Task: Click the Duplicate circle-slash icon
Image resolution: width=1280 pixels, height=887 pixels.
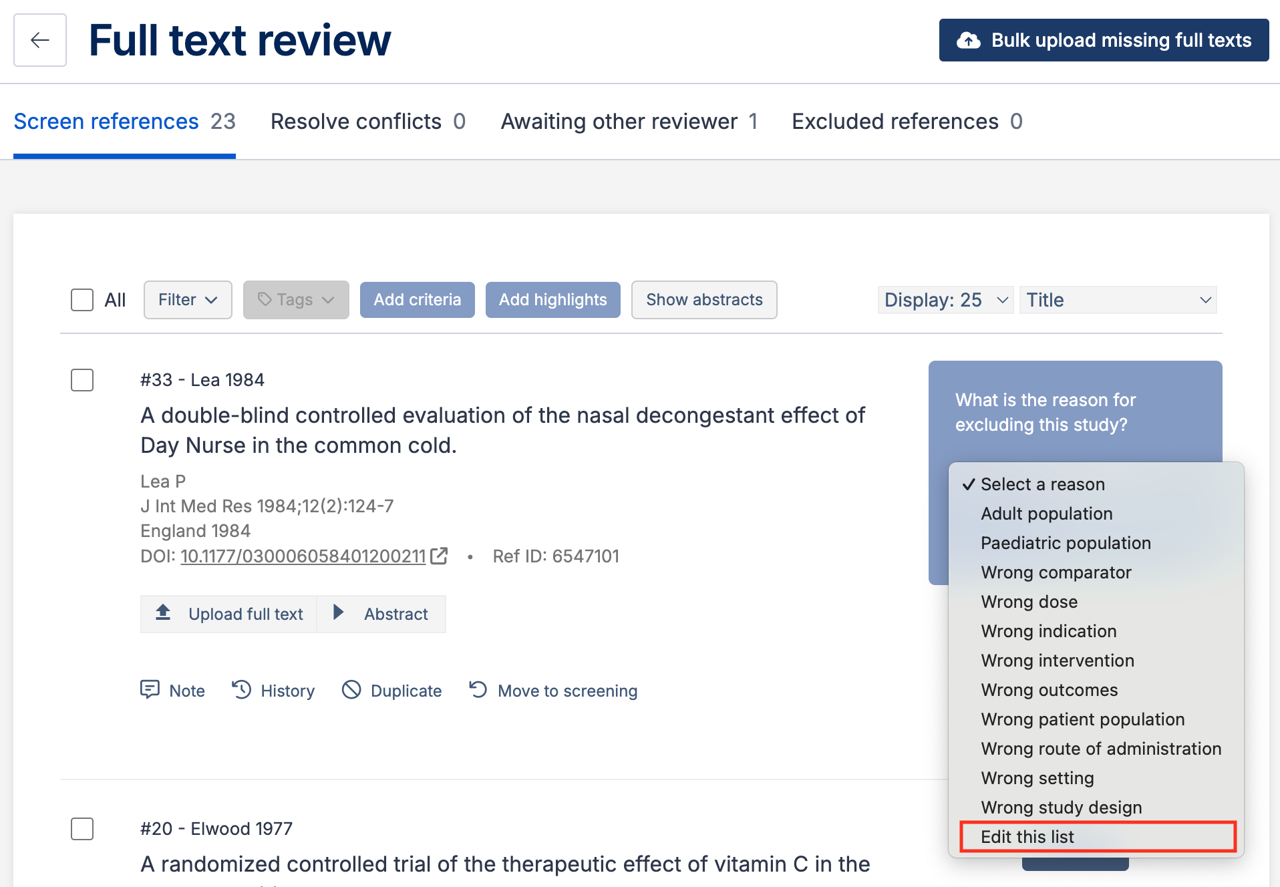Action: (x=351, y=689)
